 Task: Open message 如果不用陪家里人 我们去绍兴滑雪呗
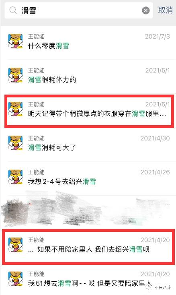click(x=89, y=245)
